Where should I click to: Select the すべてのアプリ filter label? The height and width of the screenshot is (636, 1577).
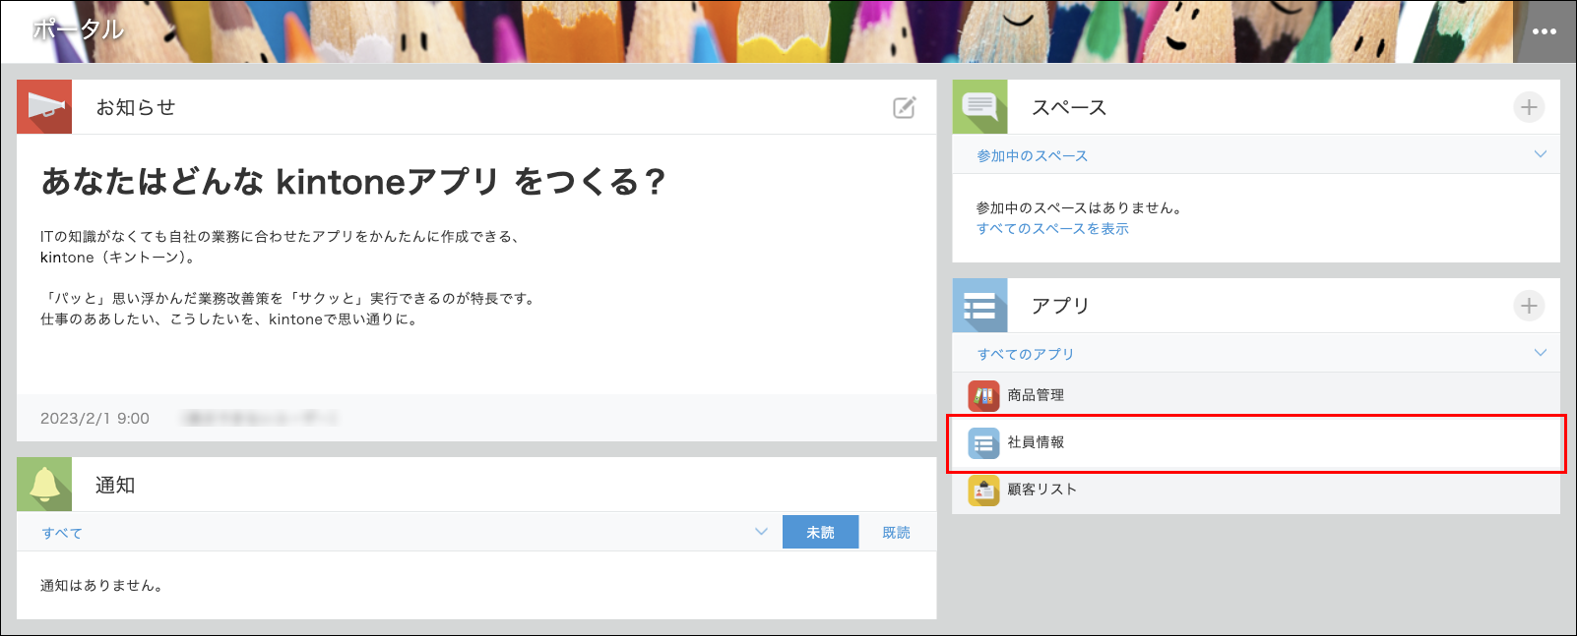click(1025, 354)
